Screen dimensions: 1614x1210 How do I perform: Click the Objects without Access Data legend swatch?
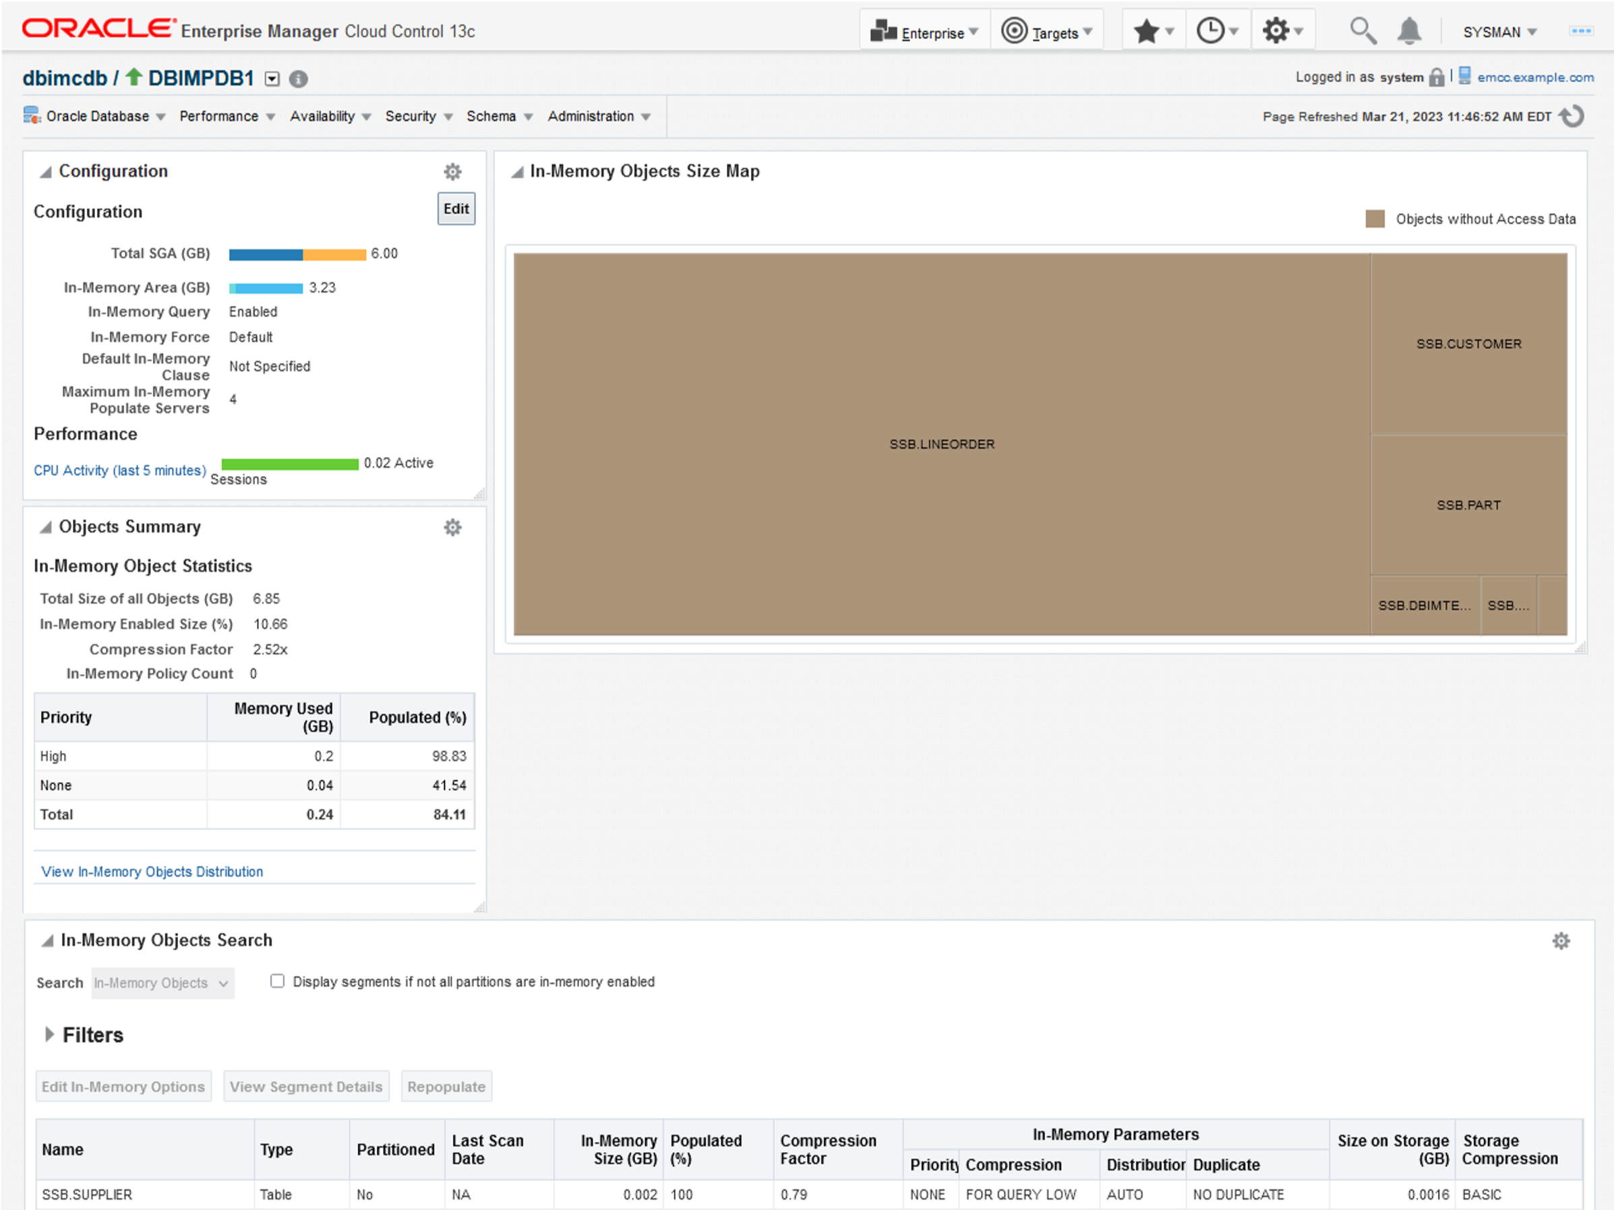(1375, 219)
